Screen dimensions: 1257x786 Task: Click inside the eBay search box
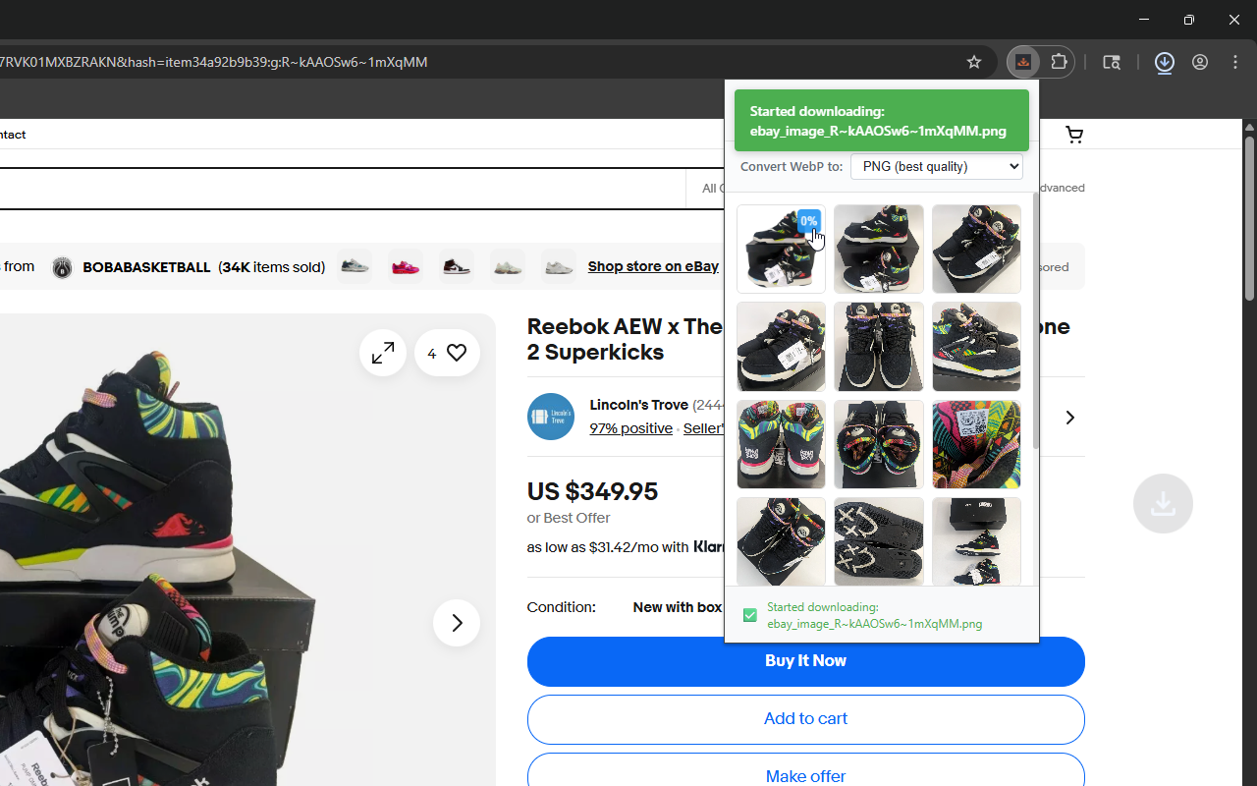coord(342,189)
